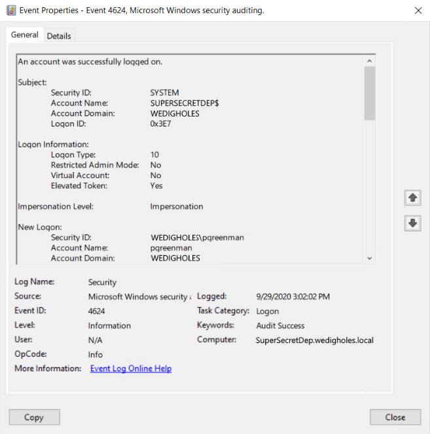This screenshot has height=434, width=430.
Task: Click the scroll up arrow in description box
Action: pyautogui.click(x=369, y=61)
